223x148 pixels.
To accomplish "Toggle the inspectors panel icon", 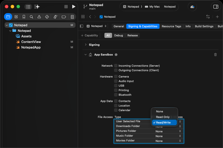I will [216, 7].
